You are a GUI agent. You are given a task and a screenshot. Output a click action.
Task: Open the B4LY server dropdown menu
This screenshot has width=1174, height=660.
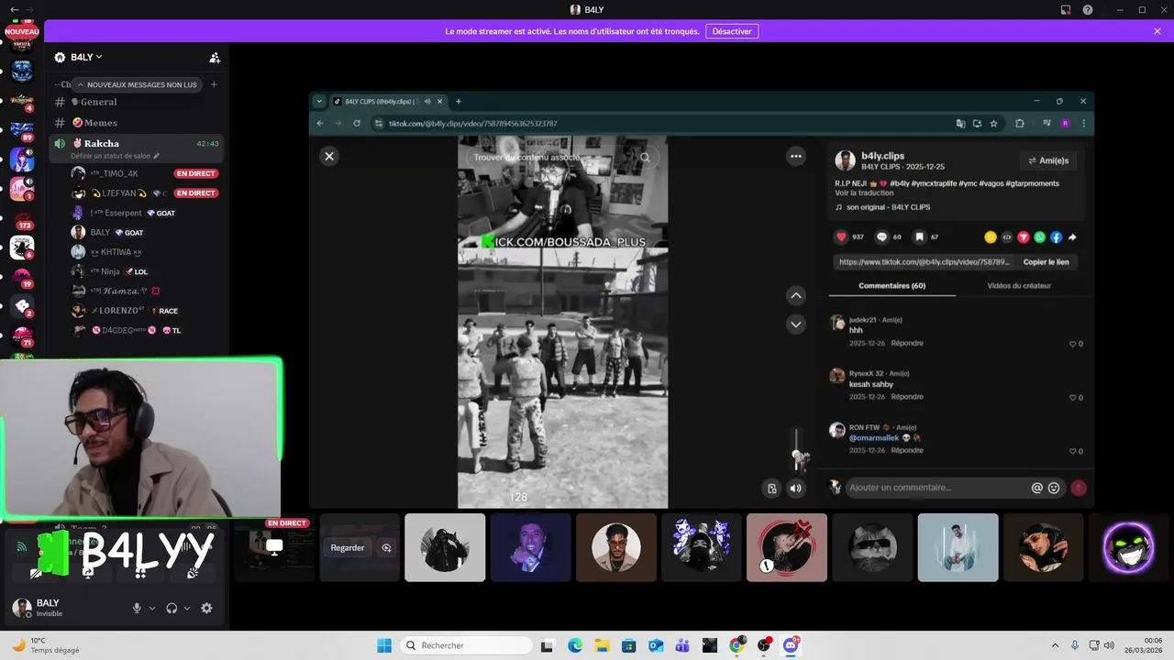(x=86, y=57)
